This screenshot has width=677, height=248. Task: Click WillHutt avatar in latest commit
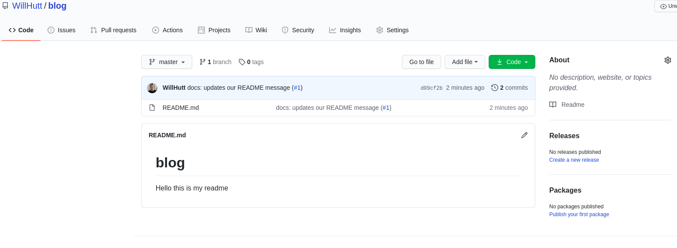(152, 88)
